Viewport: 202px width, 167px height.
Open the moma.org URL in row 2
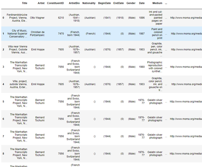click(x=187, y=49)
